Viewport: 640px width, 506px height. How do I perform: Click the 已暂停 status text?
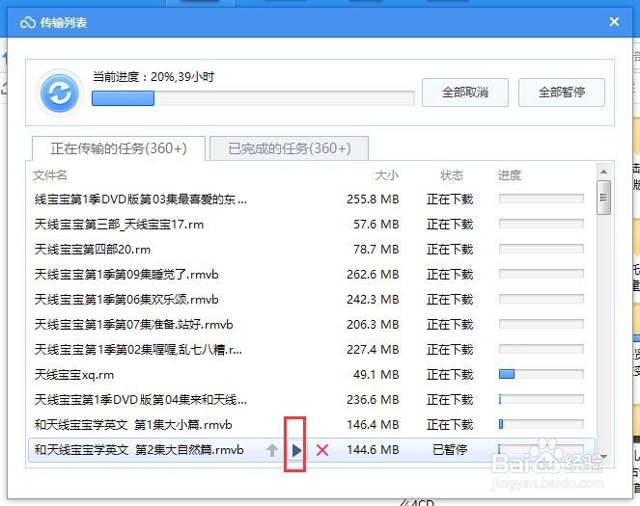coord(450,450)
